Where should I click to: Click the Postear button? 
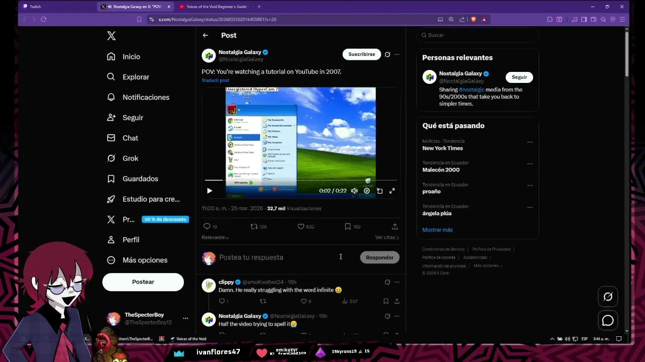(x=143, y=282)
